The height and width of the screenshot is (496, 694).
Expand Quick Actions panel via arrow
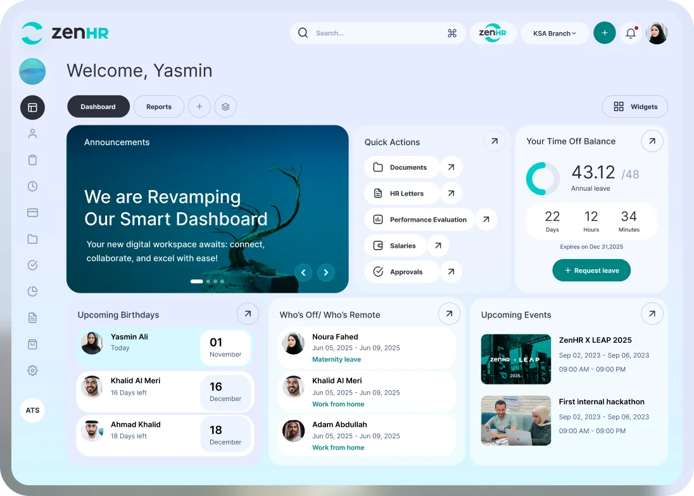[x=494, y=141]
